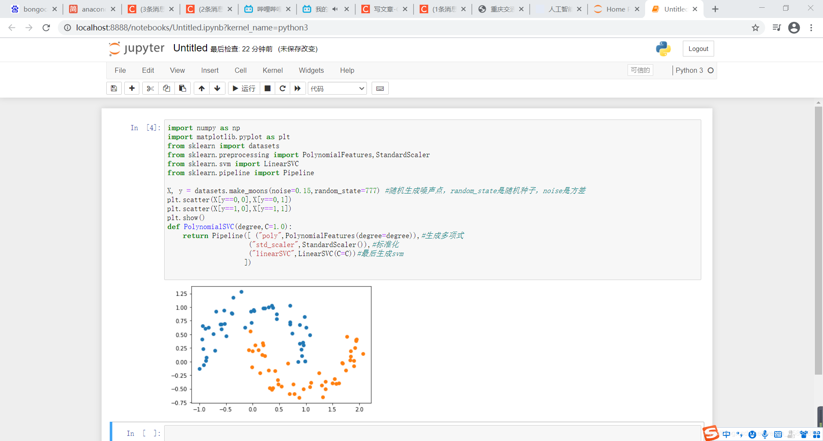
Task: Click inside the code cell In [4]
Action: pyautogui.click(x=433, y=200)
